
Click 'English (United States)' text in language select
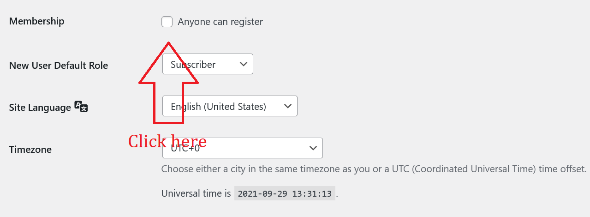point(218,107)
